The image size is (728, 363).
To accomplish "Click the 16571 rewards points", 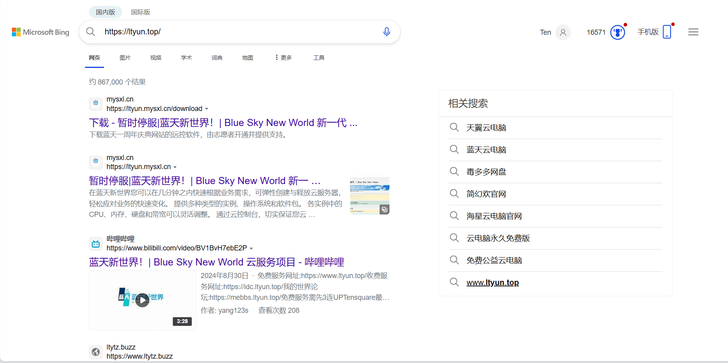I will click(596, 32).
